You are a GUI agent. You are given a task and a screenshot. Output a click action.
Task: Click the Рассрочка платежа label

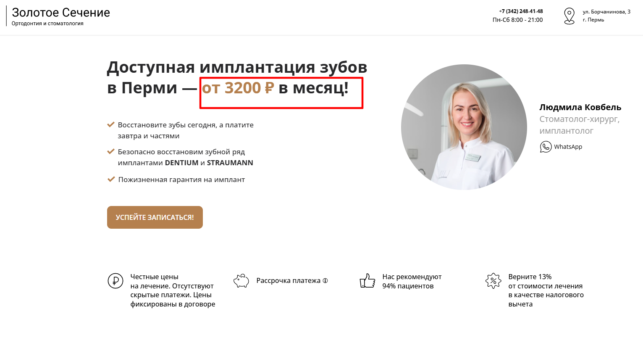289,280
